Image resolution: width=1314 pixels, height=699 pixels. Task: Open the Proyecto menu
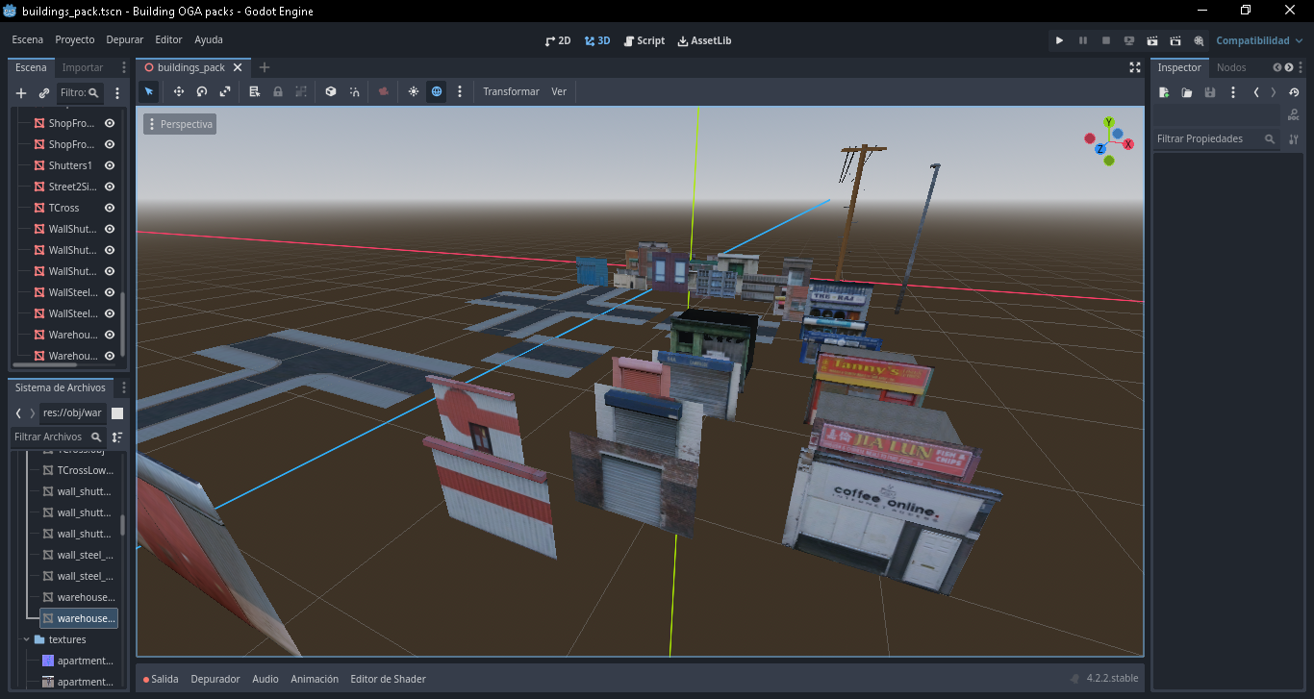coord(75,40)
